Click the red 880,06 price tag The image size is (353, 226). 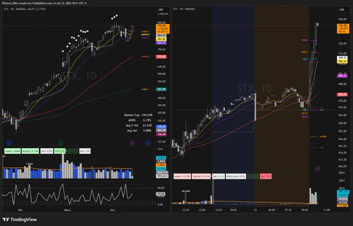(x=343, y=94)
